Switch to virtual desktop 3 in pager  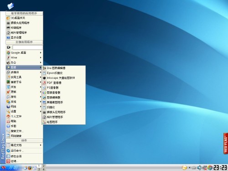click(x=39, y=169)
